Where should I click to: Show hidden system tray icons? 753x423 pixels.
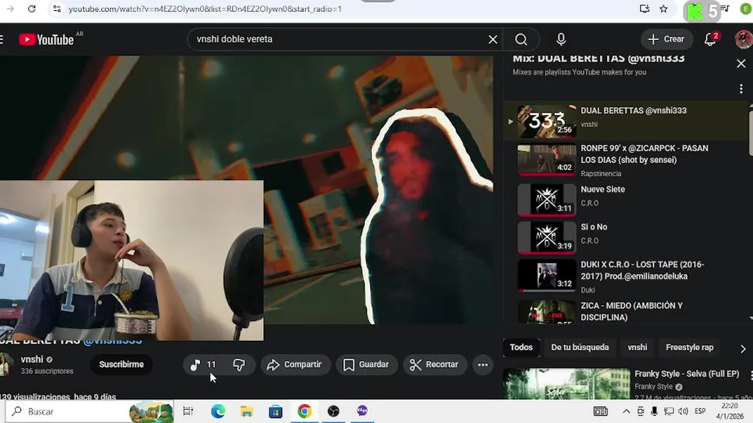(x=626, y=411)
